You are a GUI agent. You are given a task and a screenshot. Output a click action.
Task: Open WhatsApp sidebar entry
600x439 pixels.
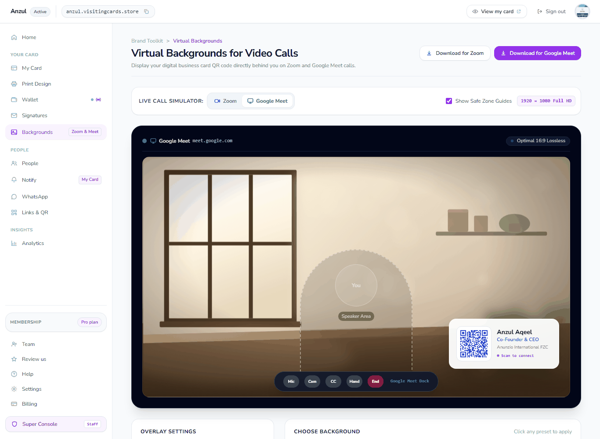coord(56,197)
